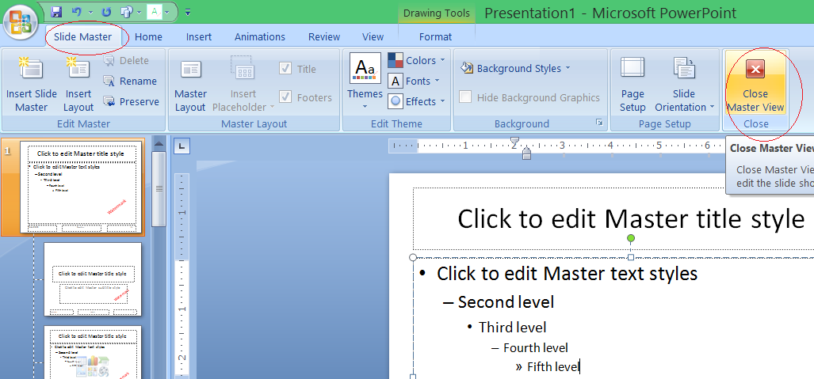814x379 pixels.
Task: Click the Delete layout button
Action: tap(126, 61)
